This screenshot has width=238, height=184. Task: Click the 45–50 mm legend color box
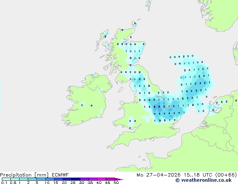(110, 179)
